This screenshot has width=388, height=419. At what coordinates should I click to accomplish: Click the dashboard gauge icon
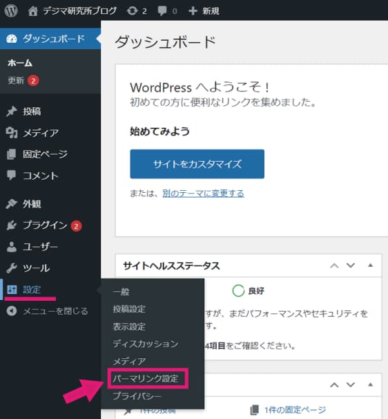click(12, 39)
